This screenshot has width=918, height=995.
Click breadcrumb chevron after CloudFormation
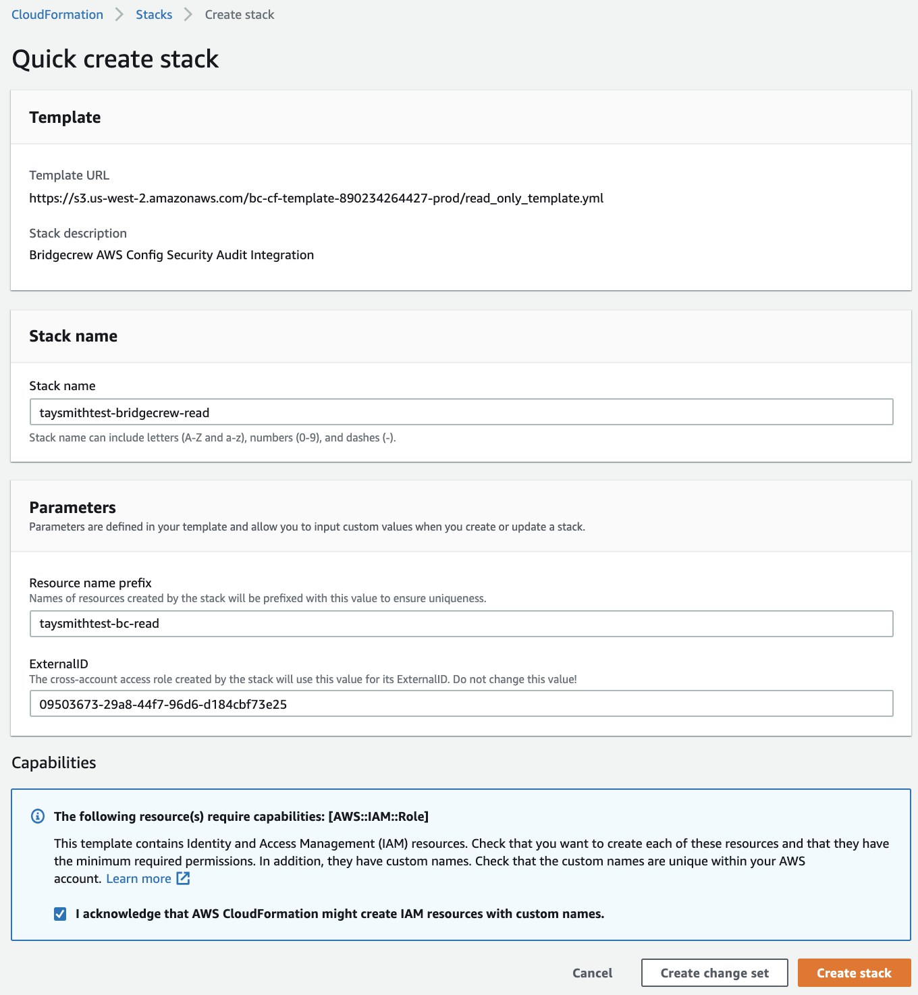pyautogui.click(x=119, y=14)
